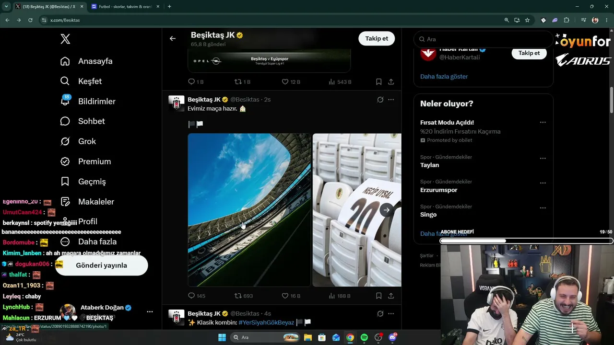This screenshot has width=614, height=345.
Task: Open File Explorer from the taskbar
Action: click(308, 337)
